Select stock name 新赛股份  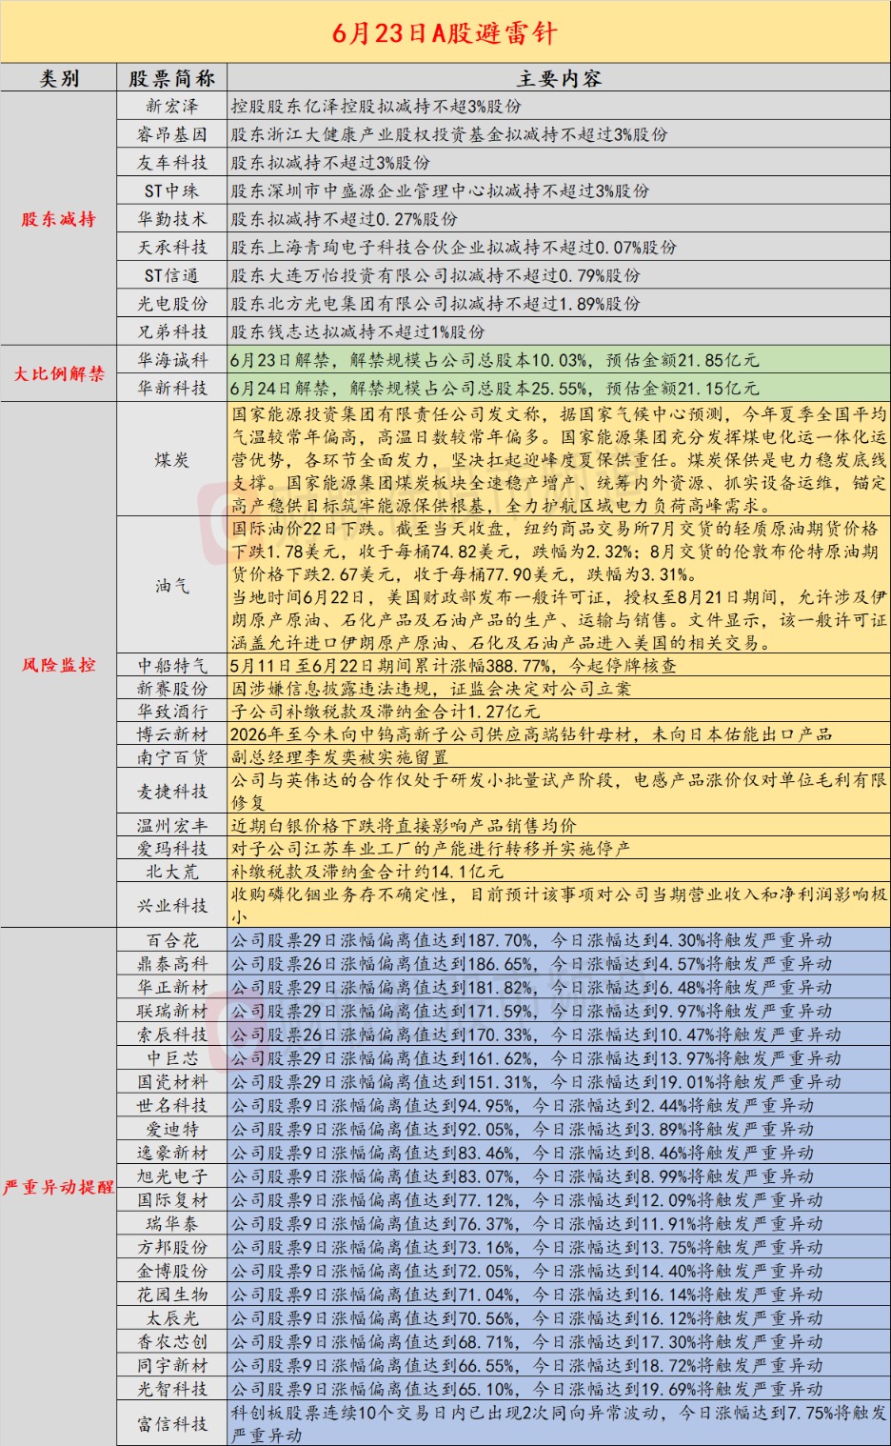point(172,689)
